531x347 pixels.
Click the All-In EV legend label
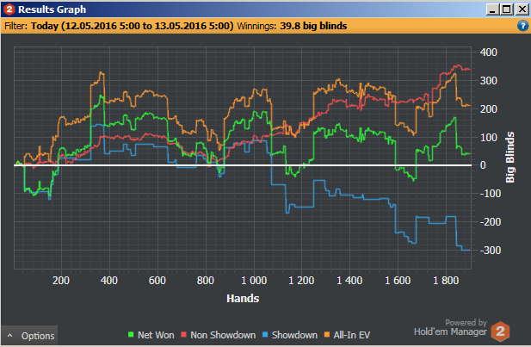click(351, 335)
